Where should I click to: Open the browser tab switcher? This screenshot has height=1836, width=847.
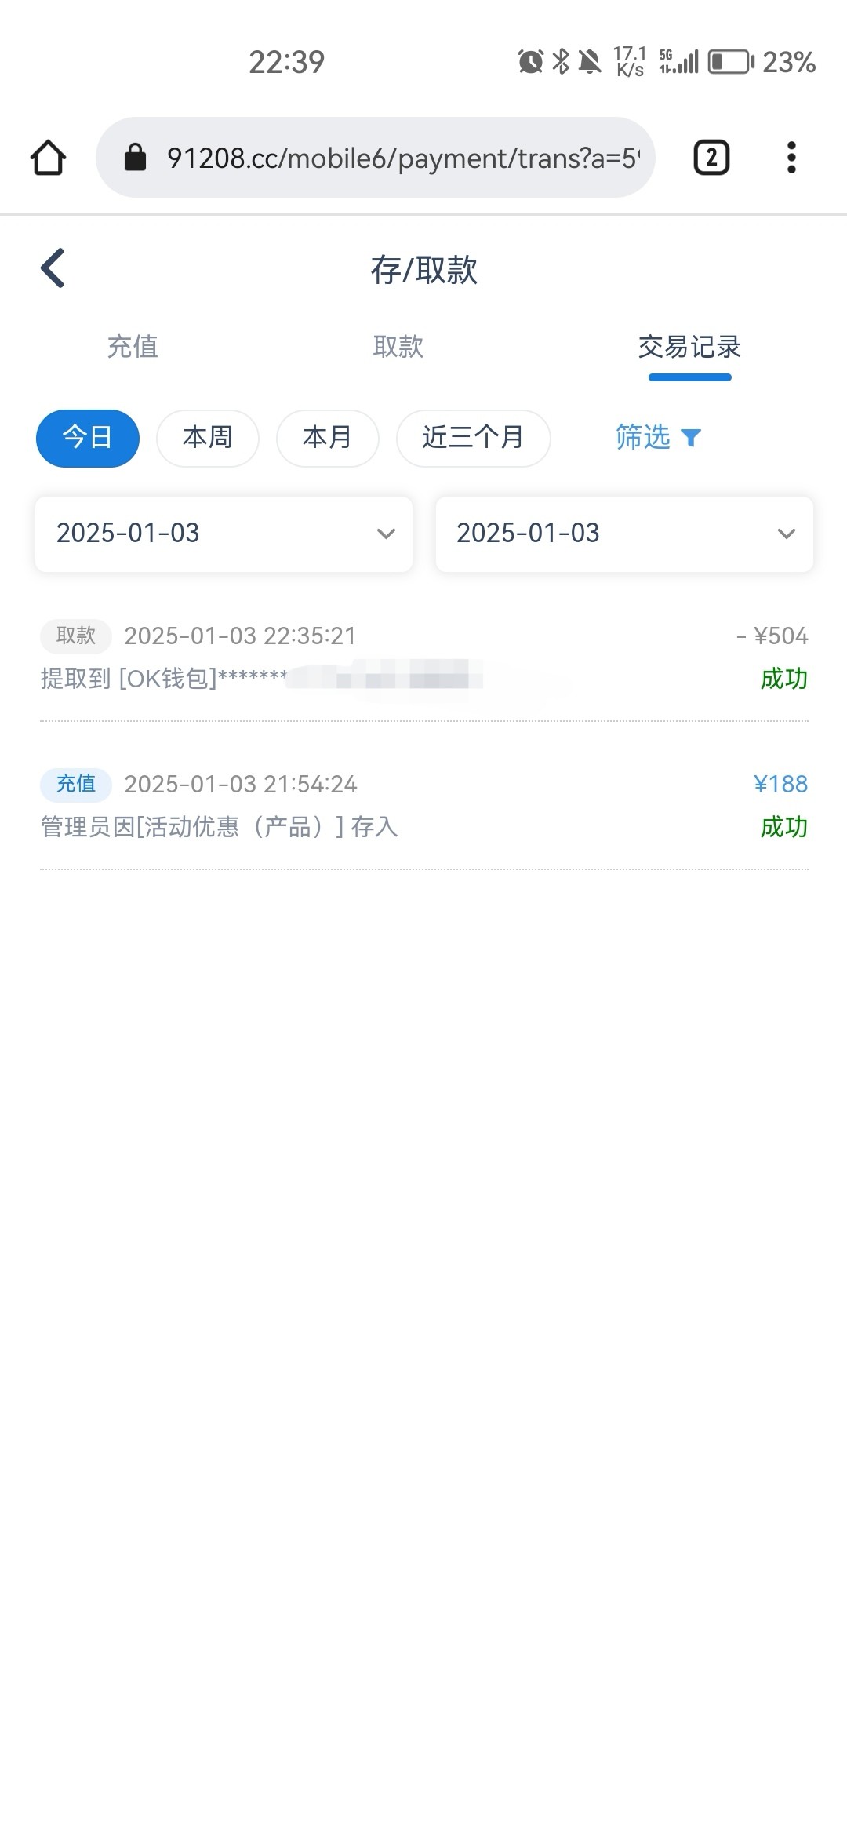click(x=711, y=158)
